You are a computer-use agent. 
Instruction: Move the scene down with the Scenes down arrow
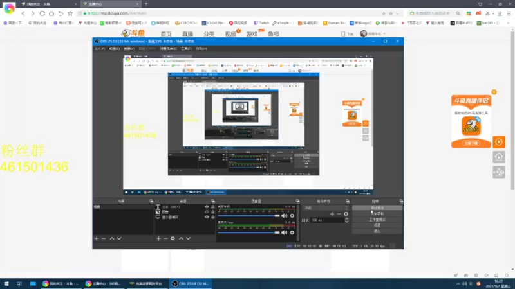tap(119, 238)
